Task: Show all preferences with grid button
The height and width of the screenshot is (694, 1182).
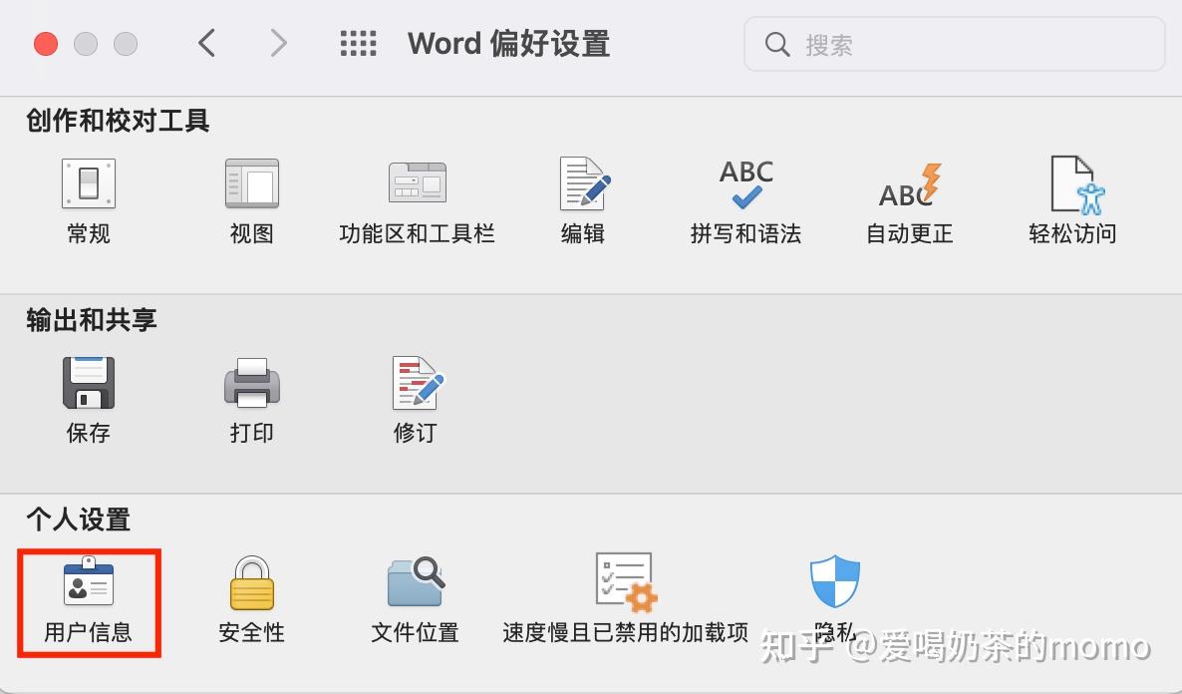Action: (358, 43)
